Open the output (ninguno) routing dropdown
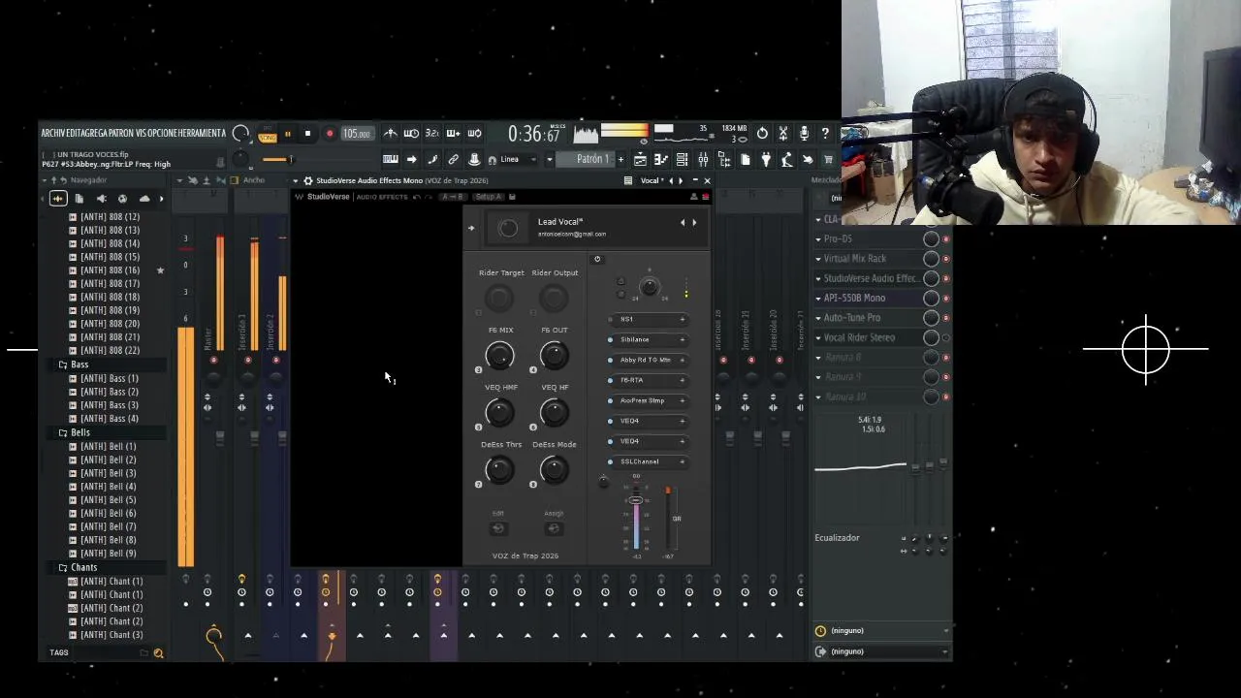The width and height of the screenshot is (1241, 698). pos(883,651)
